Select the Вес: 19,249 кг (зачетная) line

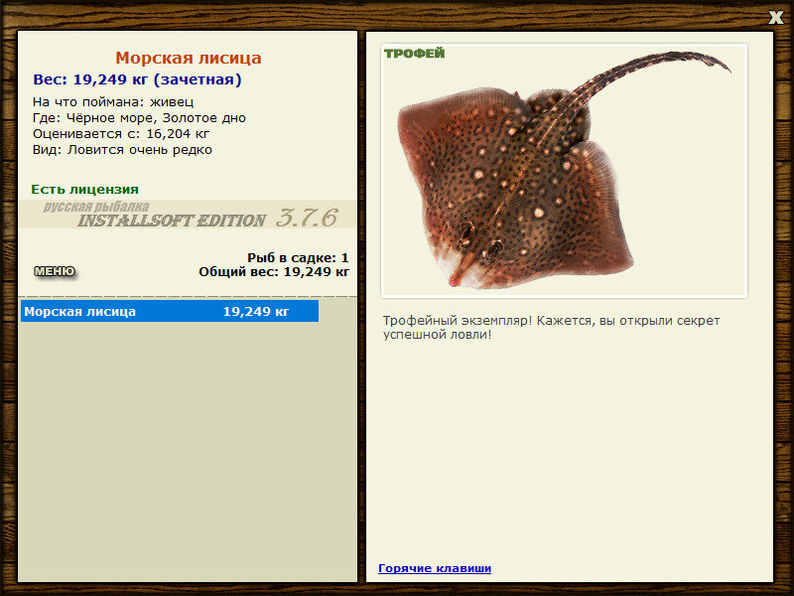click(137, 79)
